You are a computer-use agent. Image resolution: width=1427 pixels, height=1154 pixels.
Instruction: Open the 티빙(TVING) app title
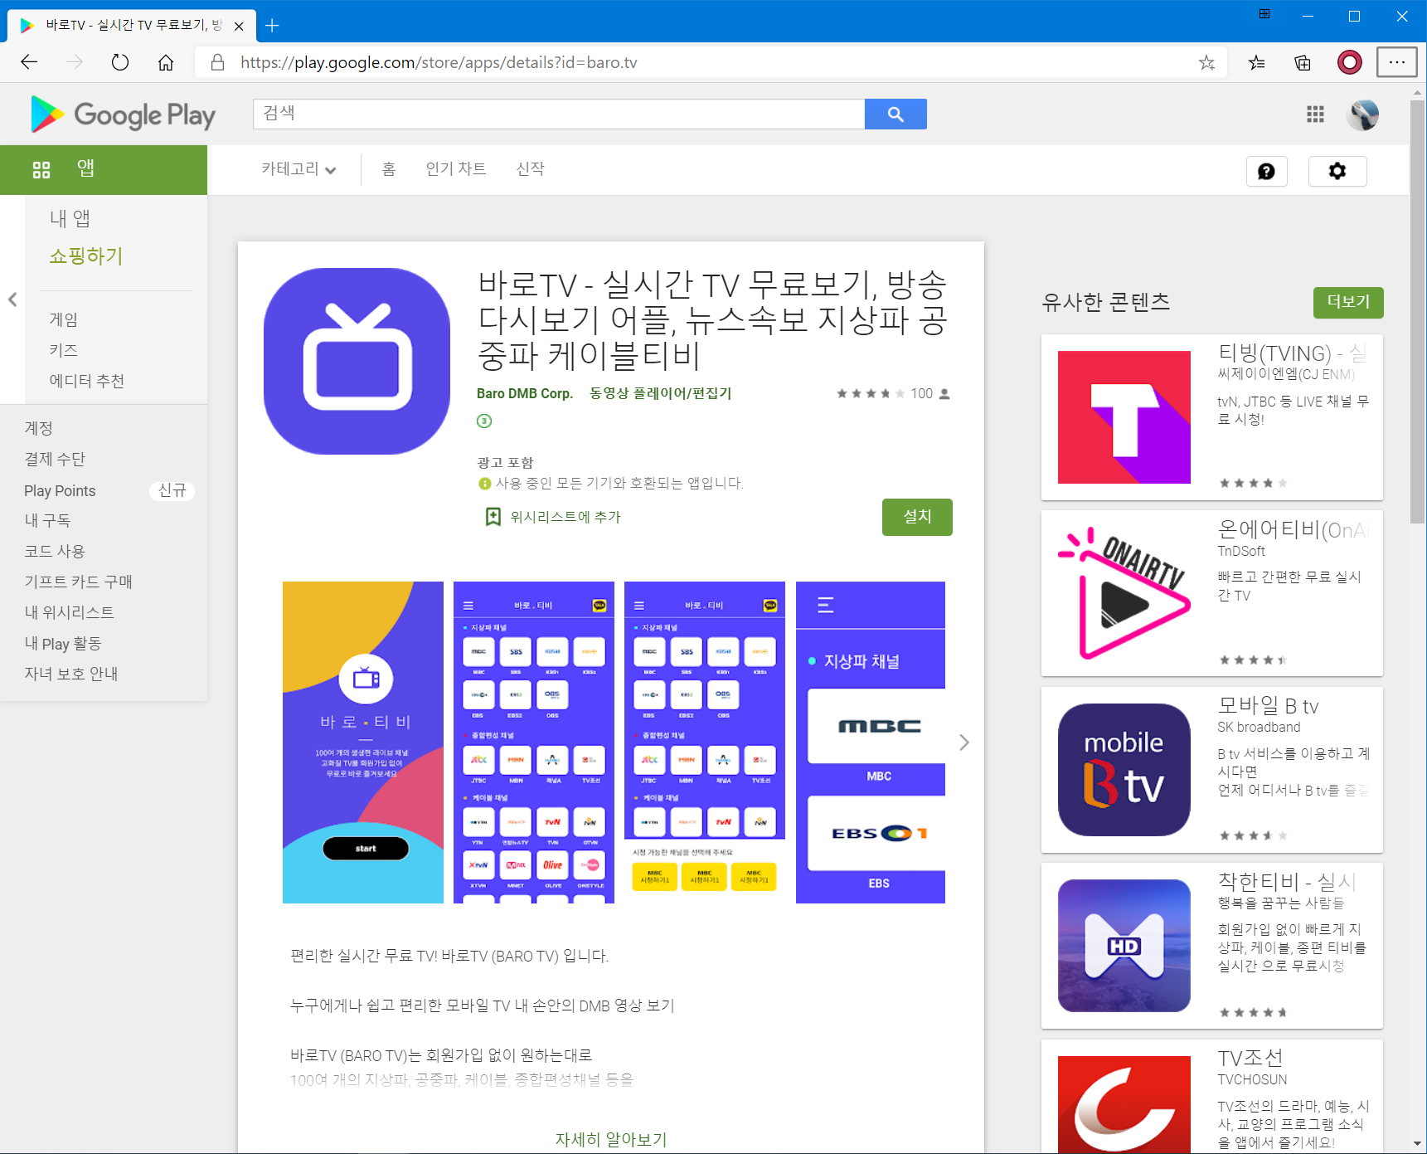coord(1292,353)
